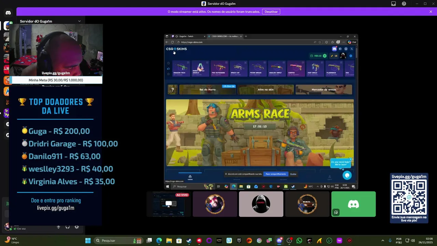The width and height of the screenshot is (437, 246).
Task: Open Discord direct messages home icon
Action: point(8,13)
